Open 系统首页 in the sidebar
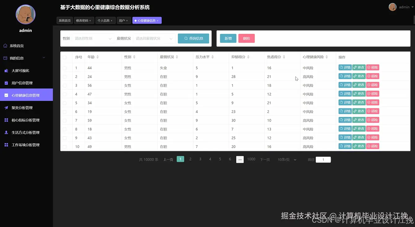 [x=26, y=46]
